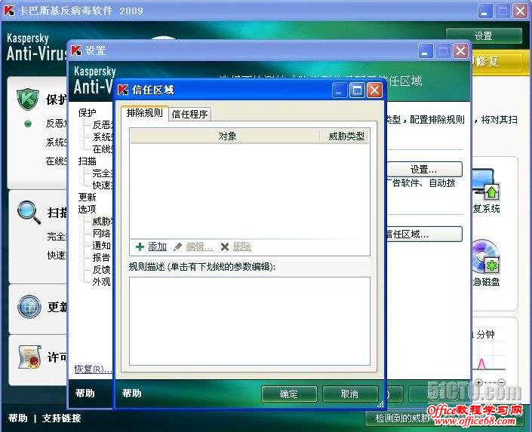Select the 通知 item in the 设置 tree
The image size is (532, 432).
[x=101, y=245]
